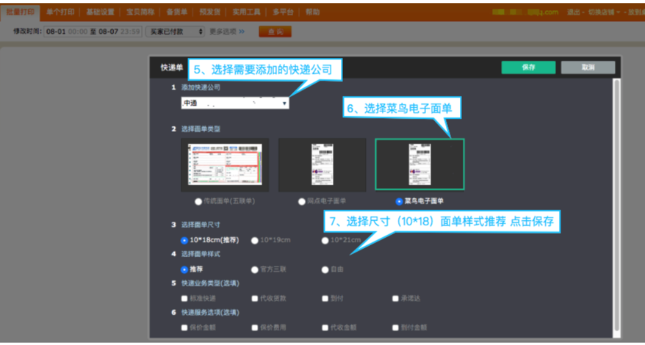
Task: Select 推荐 under 选择面单样式
Action: pos(184,269)
